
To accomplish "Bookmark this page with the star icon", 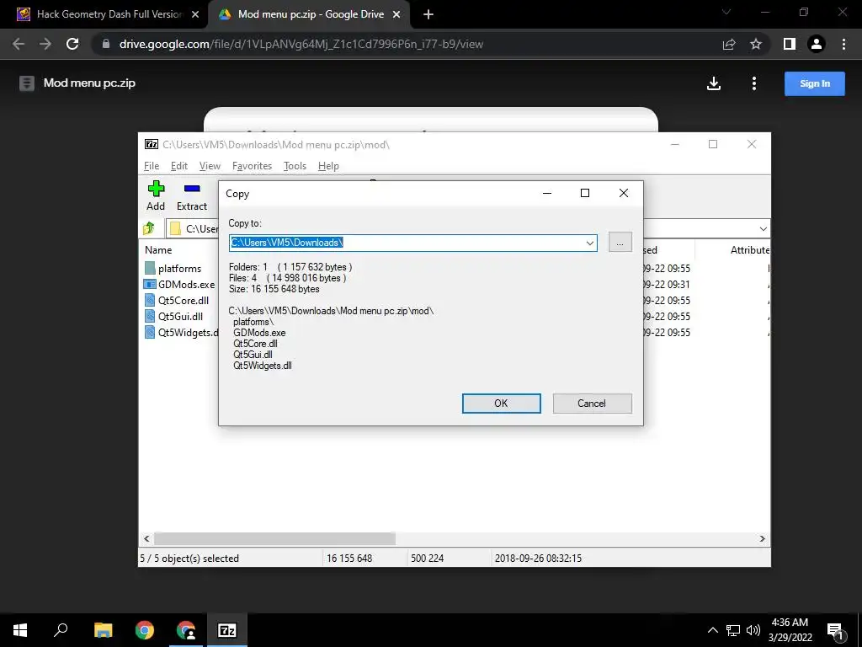I will [756, 44].
